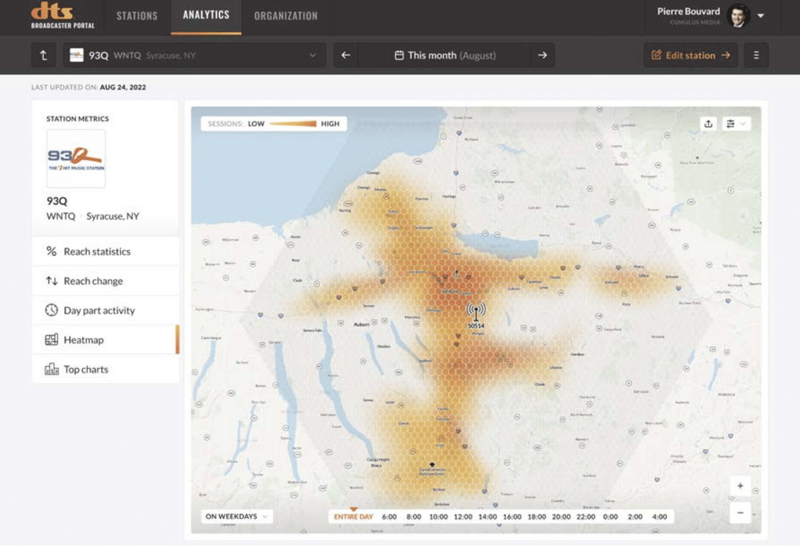
Task: Select Day part activity in sidebar
Action: (x=99, y=310)
